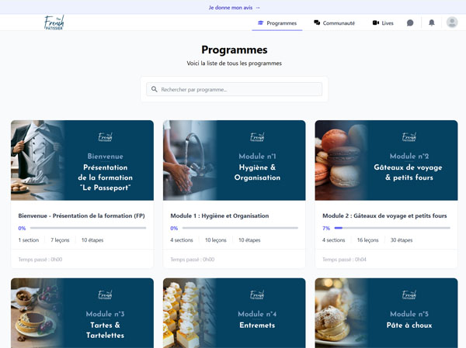Click the Bienvenue card progress bar
The image size is (466, 348).
(x=88, y=228)
